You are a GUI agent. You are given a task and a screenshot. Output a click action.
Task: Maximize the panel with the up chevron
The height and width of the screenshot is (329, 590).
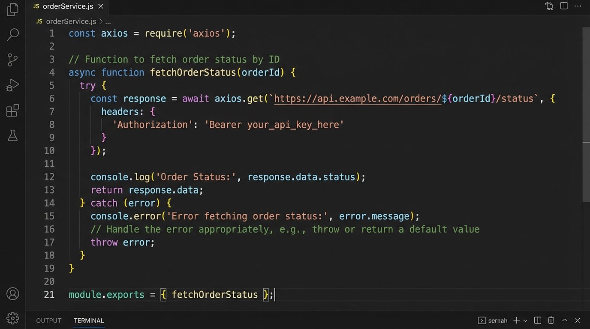(565, 320)
